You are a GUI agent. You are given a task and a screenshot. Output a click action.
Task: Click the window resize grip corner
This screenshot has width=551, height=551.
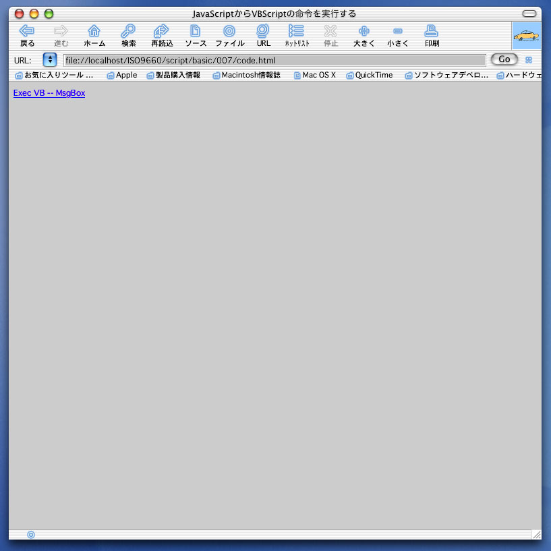[x=537, y=535]
